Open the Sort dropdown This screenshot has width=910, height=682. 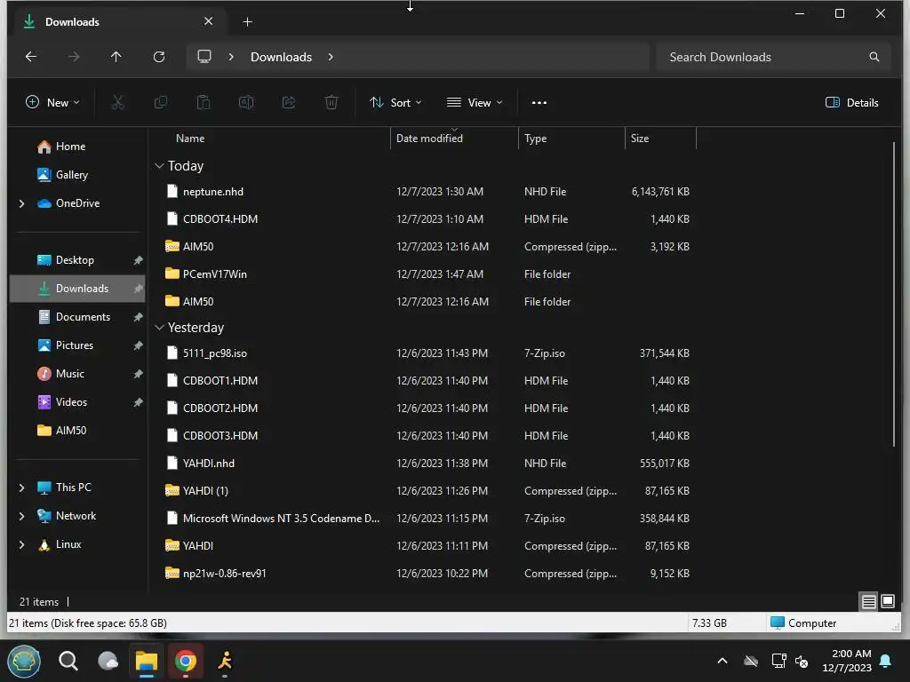pos(395,103)
